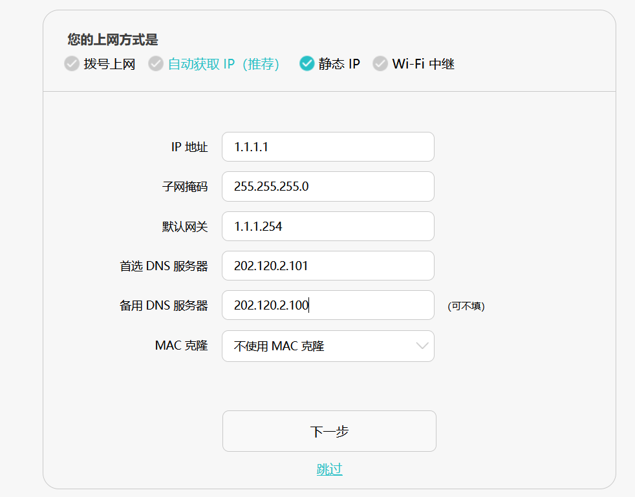Click the 备用 DNS 服务器 field

coord(328,305)
